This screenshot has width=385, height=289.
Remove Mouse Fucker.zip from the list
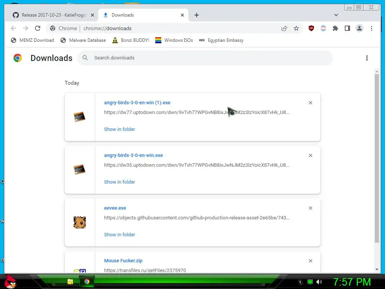310,261
